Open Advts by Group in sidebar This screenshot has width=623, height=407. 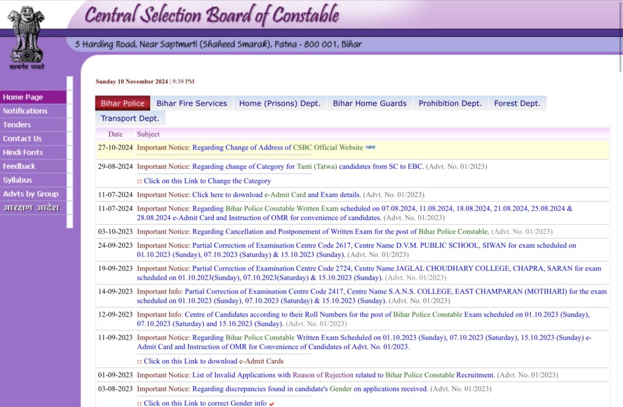coord(33,194)
